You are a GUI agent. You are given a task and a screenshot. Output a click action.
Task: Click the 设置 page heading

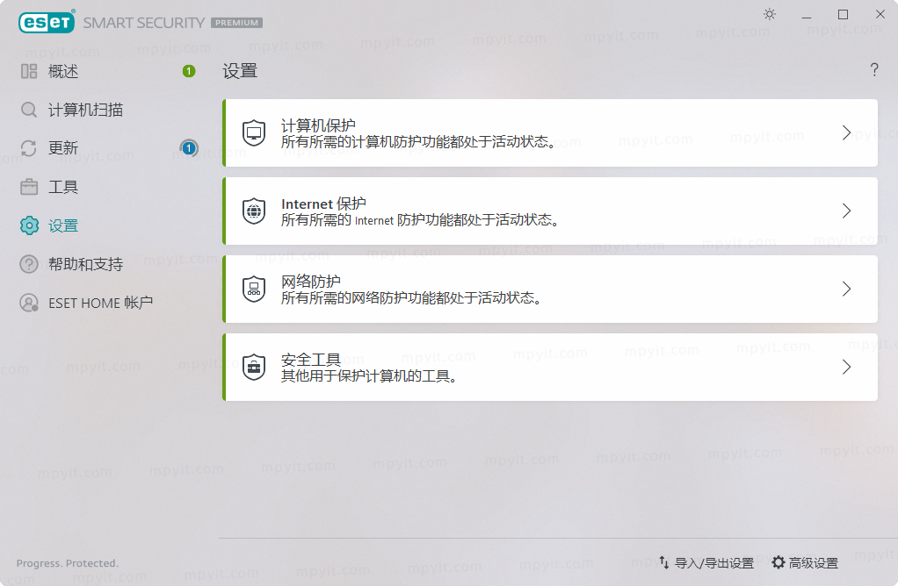(240, 71)
